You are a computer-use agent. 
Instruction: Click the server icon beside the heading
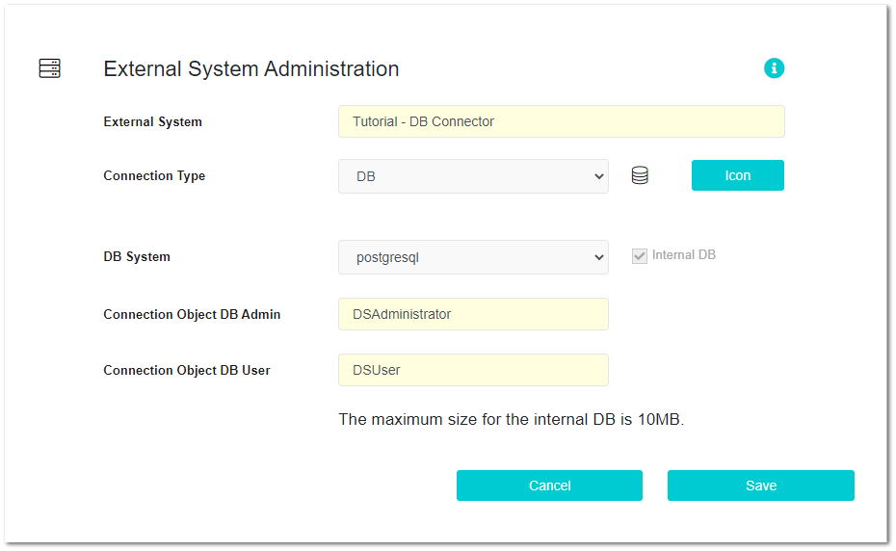(50, 68)
